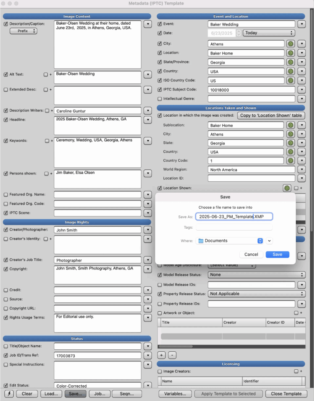Click the globe icon next to ISO Country Code

(291, 81)
